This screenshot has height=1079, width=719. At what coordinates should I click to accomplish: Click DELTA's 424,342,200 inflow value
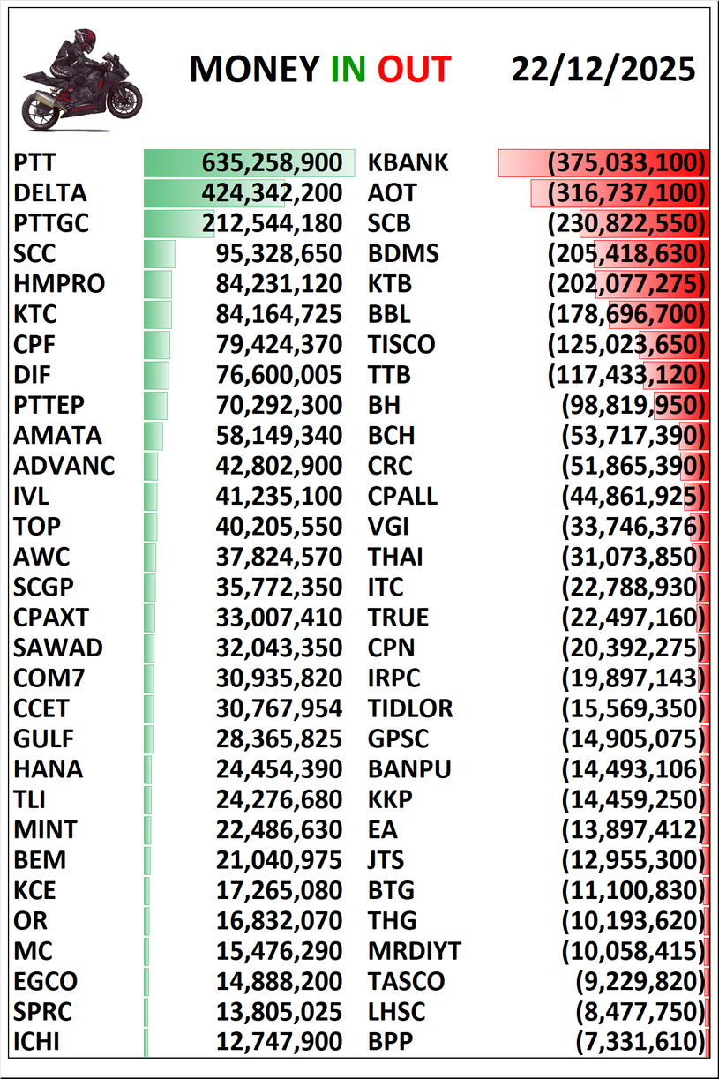[272, 193]
